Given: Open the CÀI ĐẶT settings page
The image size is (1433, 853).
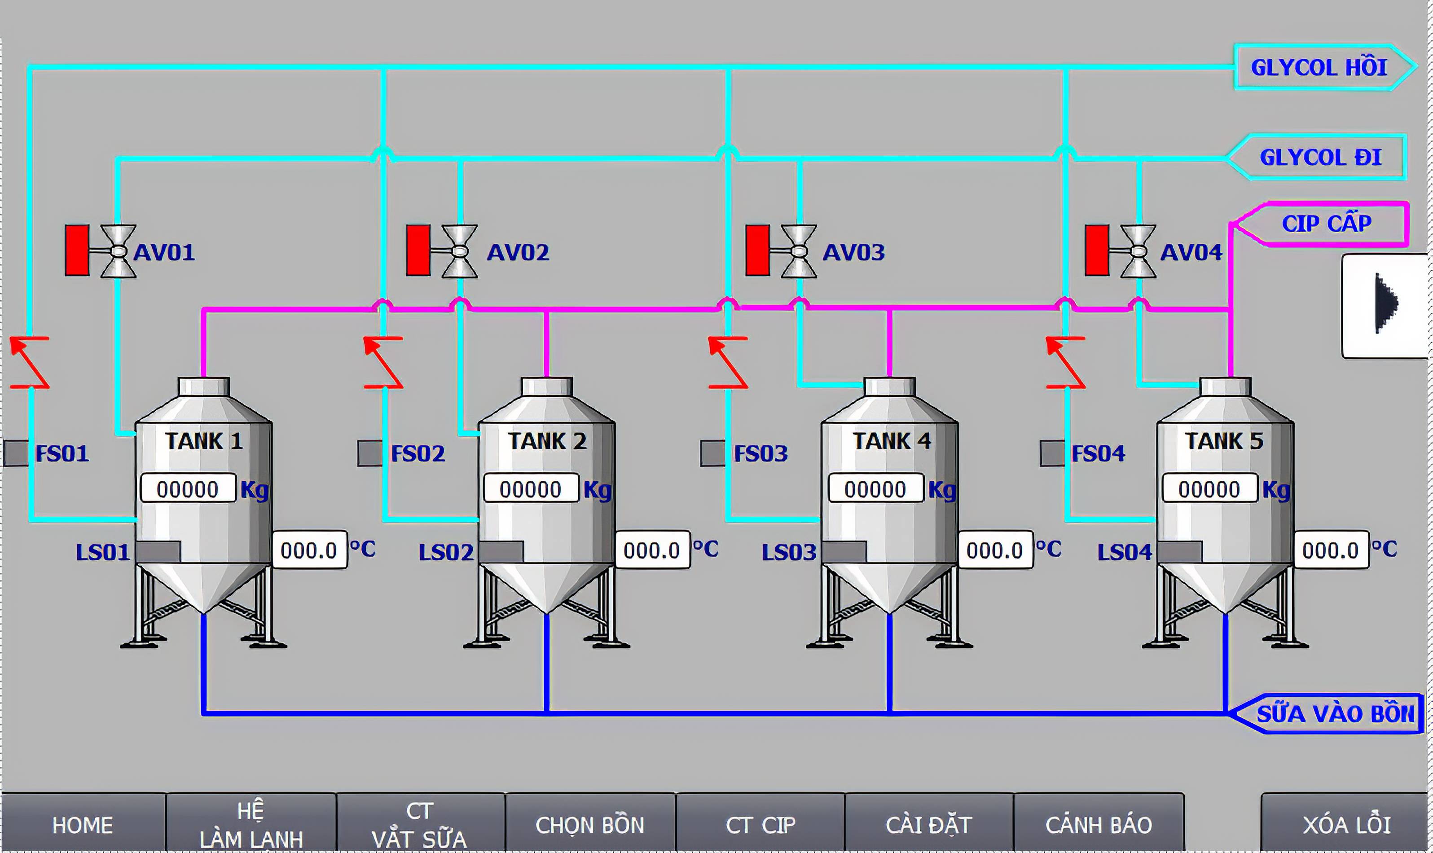Looking at the screenshot, I should point(929,823).
